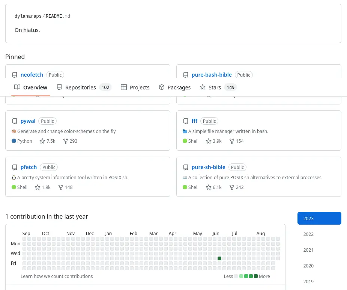The image size is (347, 290).
Task: Click the Projects table icon
Action: (124, 87)
